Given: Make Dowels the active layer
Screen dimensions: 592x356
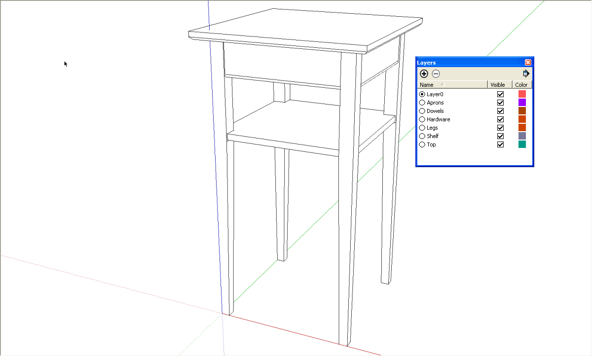Looking at the screenshot, I should [x=422, y=111].
